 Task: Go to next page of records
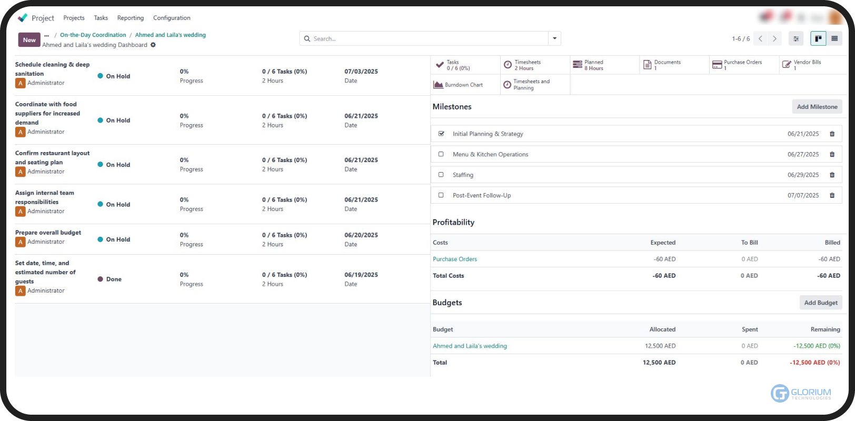point(774,38)
